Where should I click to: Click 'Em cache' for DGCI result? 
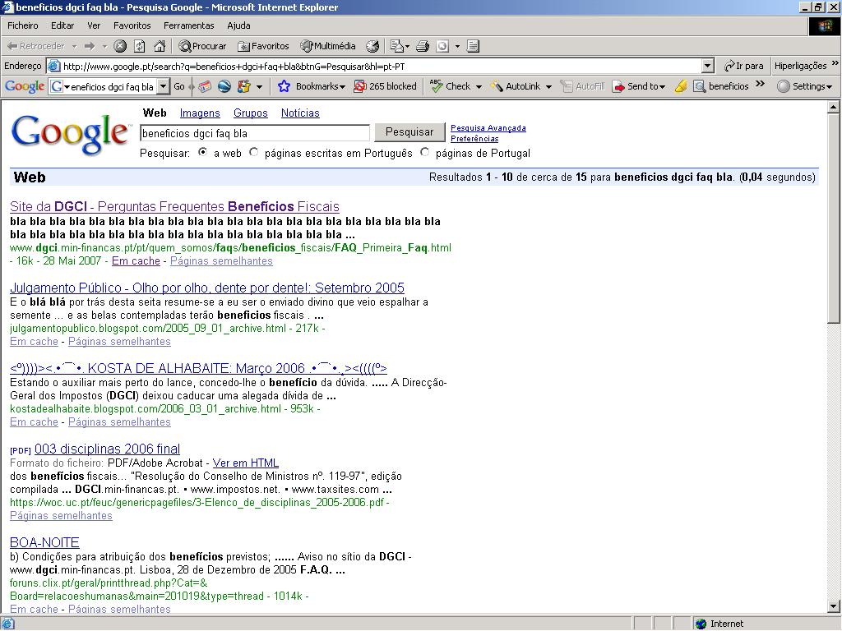tap(136, 260)
